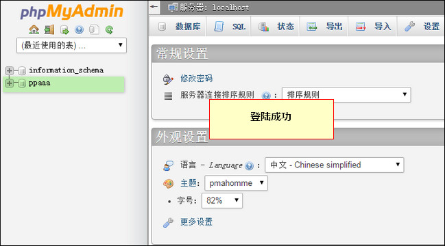Reload navigation with green refresh icon

click(109, 29)
